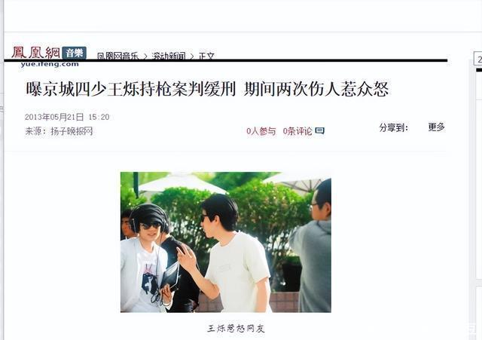The image size is (482, 340).
Task: Open the 滚动新闻 breadcrumb link
Action: [x=169, y=56]
